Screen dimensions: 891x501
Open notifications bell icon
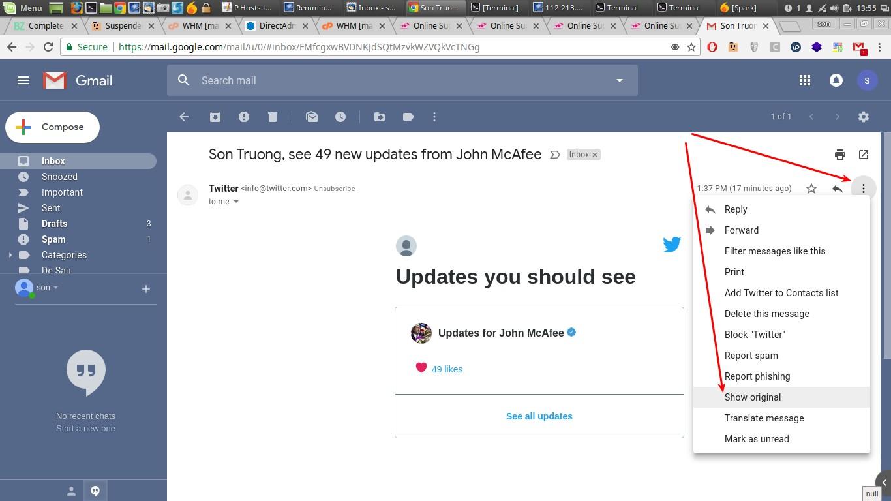coord(836,80)
